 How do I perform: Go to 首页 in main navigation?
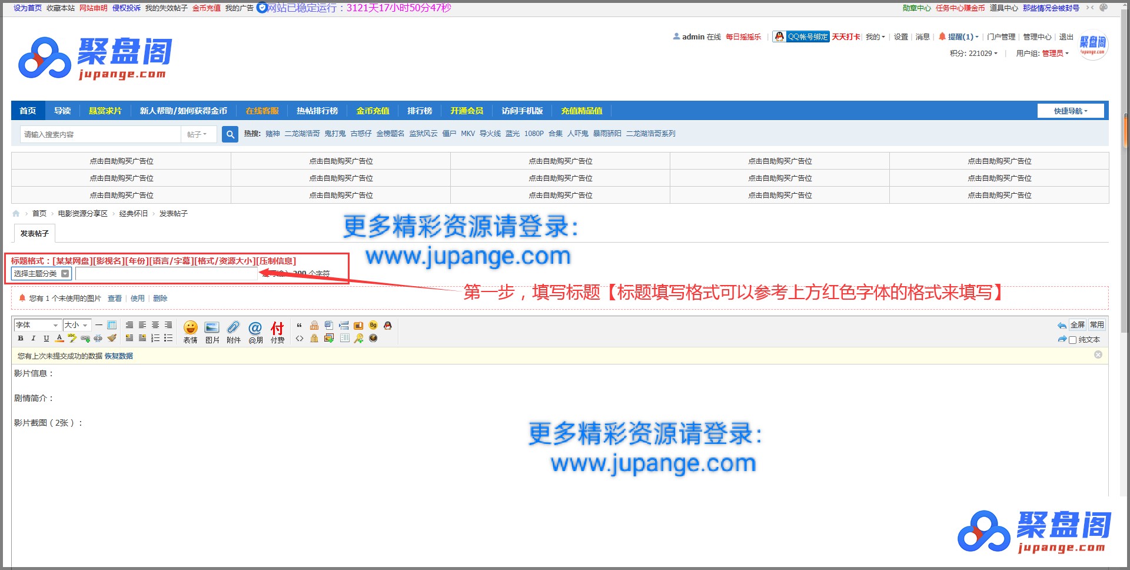(28, 111)
